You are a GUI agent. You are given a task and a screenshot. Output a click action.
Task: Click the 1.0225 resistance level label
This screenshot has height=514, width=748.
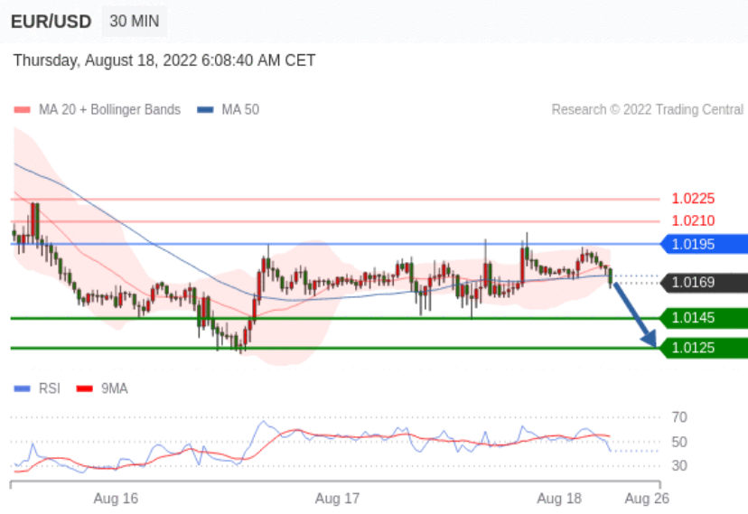pyautogui.click(x=693, y=199)
